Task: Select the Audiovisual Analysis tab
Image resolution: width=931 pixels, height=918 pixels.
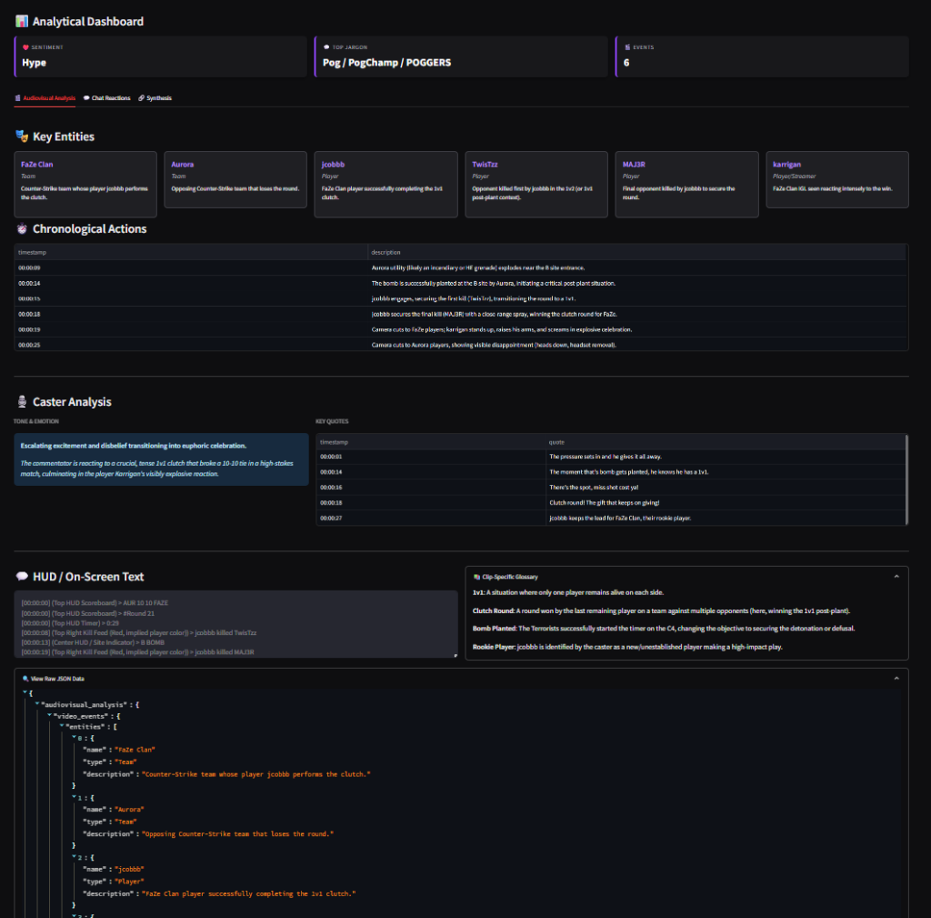Action: [x=45, y=97]
